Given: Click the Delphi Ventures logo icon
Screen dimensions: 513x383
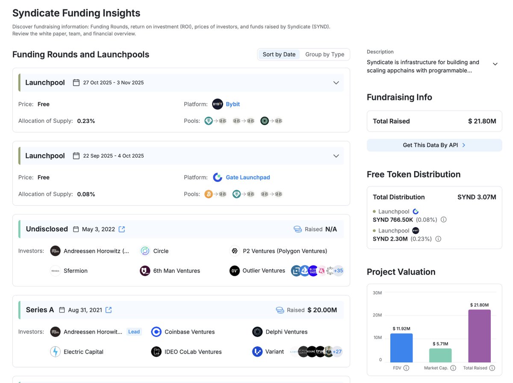Looking at the screenshot, I should 257,332.
